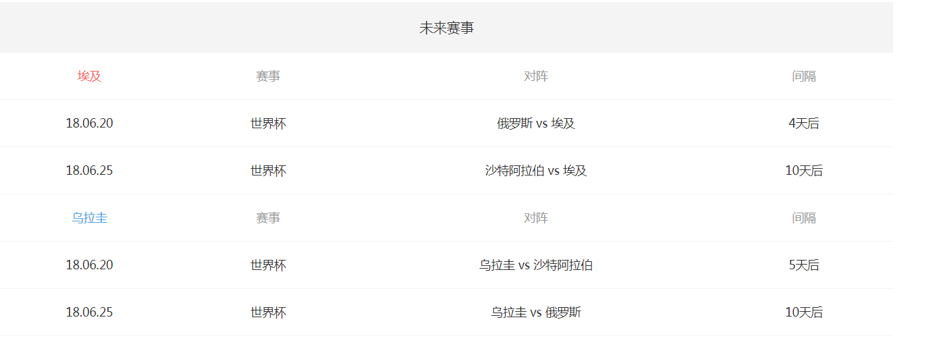Click 世界杯 in the 沙特阿拉伯 vs 埃及 row

pos(268,171)
